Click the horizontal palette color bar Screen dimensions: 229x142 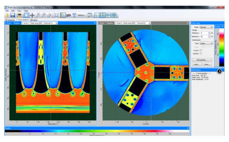(97, 131)
